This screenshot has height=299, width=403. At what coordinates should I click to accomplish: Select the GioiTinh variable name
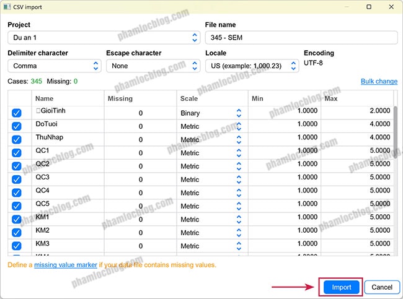coord(51,111)
